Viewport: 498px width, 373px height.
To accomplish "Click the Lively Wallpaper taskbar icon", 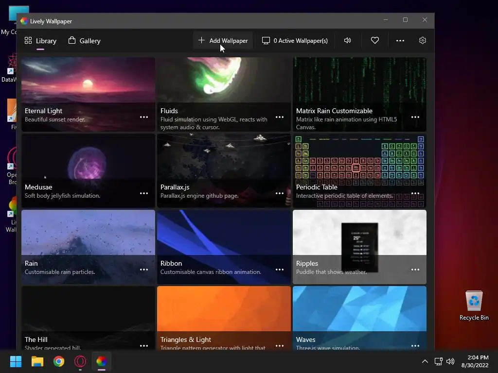I will (102, 361).
